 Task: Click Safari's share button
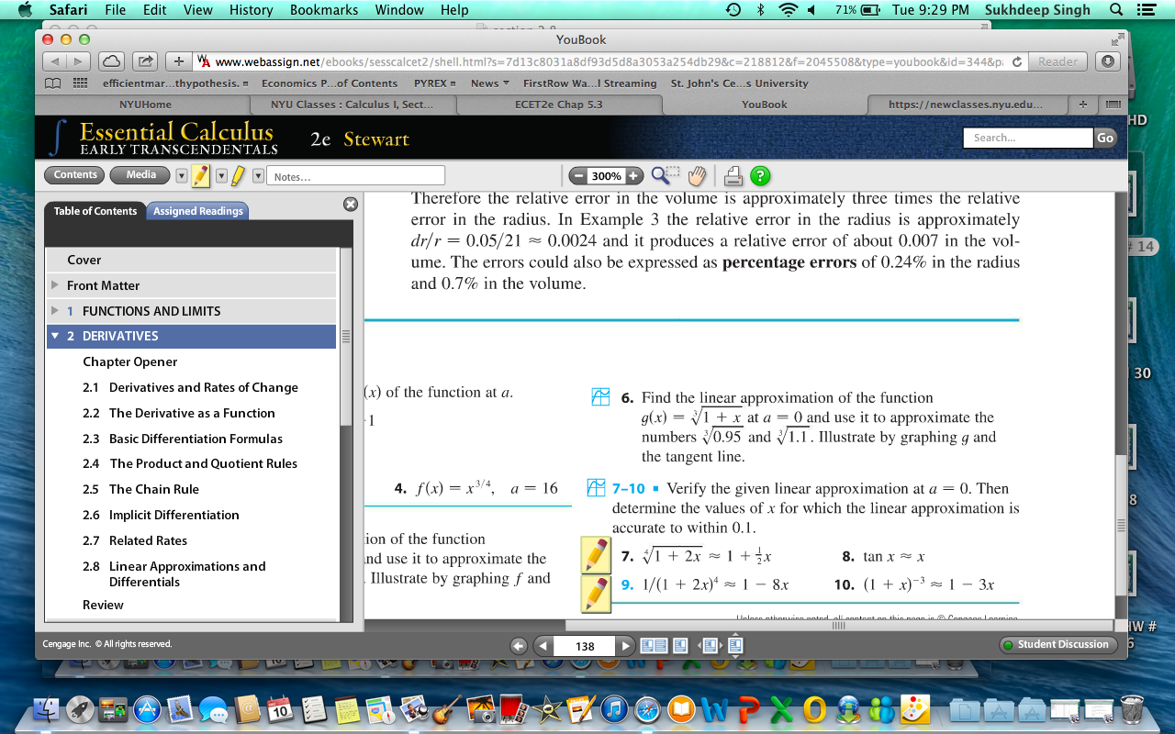145,61
